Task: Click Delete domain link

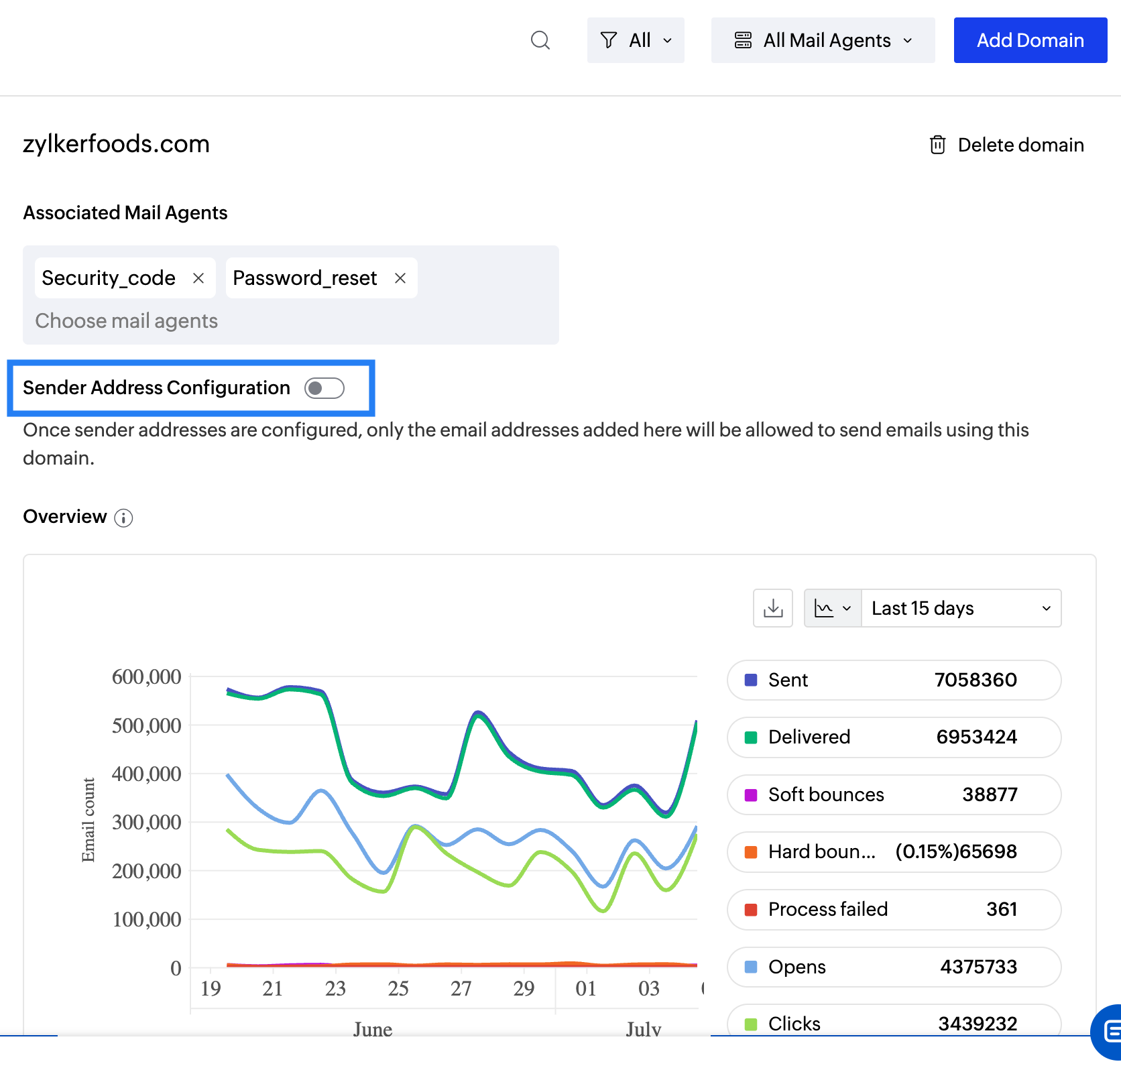Action: 1006,145
